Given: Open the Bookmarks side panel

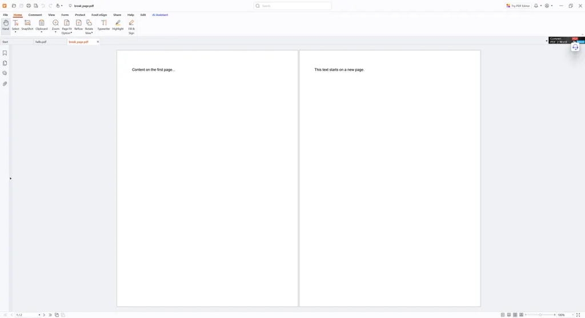Looking at the screenshot, I should (x=5, y=53).
